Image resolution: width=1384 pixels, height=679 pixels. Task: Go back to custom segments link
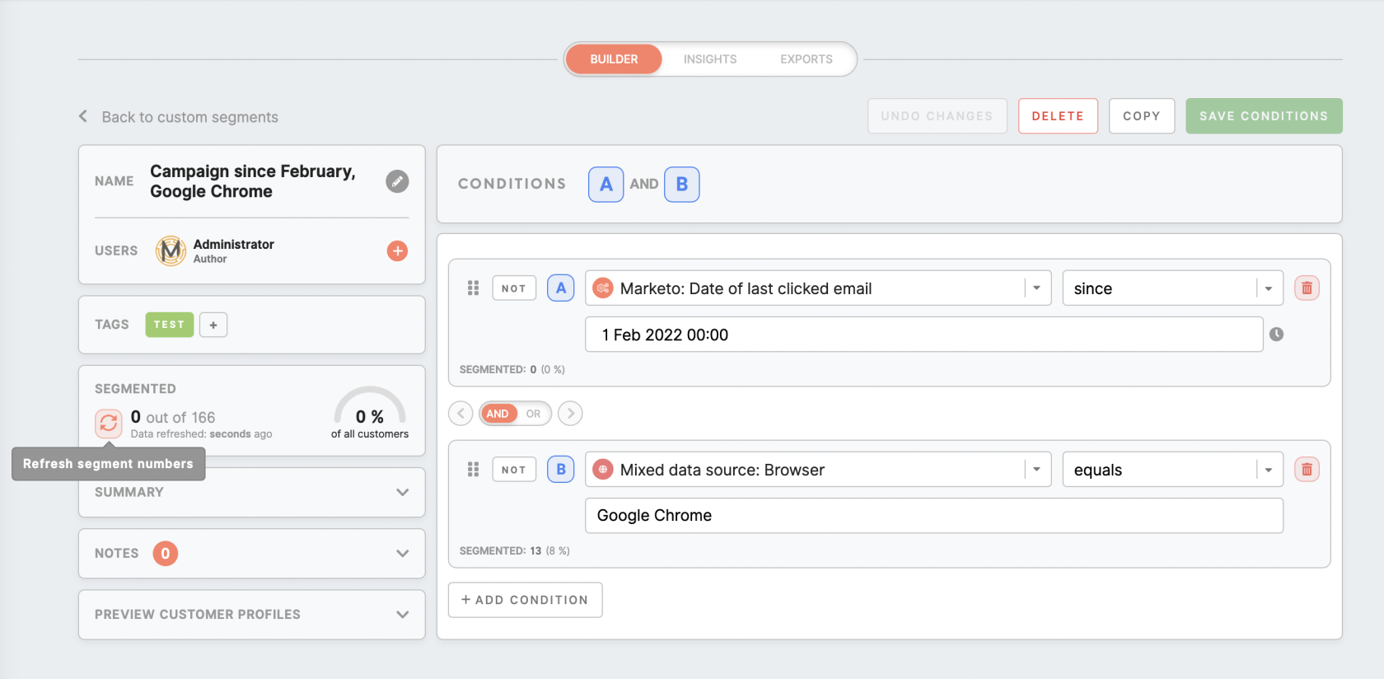point(190,117)
